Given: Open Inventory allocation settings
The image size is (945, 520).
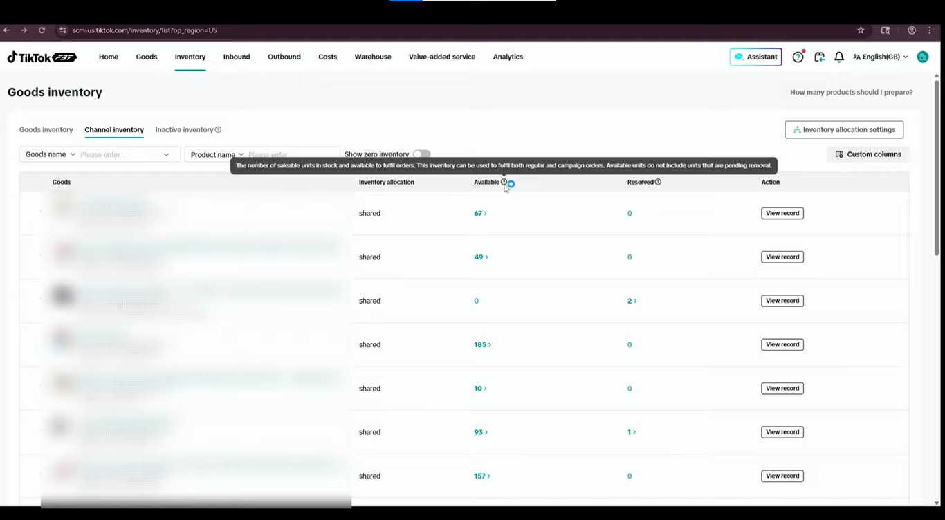Looking at the screenshot, I should (x=844, y=129).
